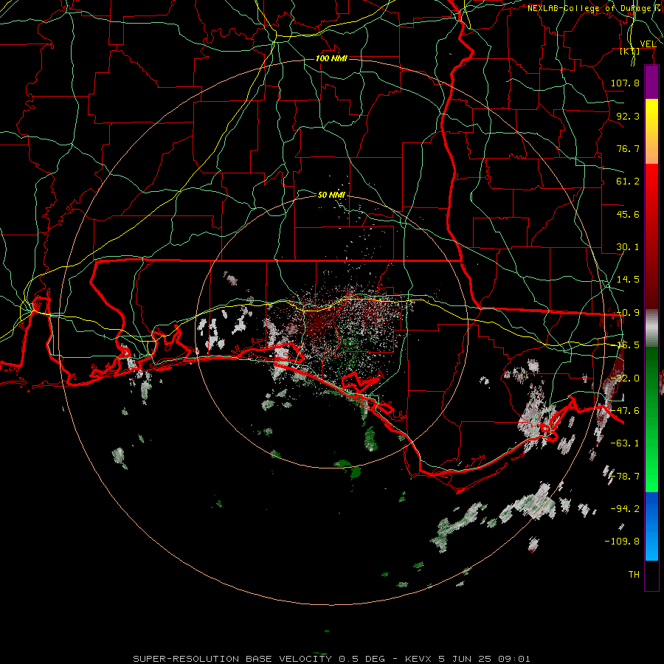Click the 92.3 velocity scale value
Image resolution: width=664 pixels, height=664 pixels.
pyautogui.click(x=628, y=116)
